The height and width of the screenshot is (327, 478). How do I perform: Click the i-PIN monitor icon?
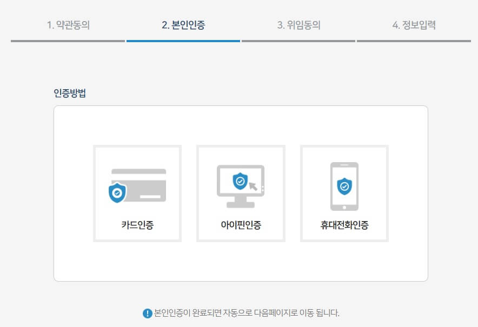pos(240,186)
